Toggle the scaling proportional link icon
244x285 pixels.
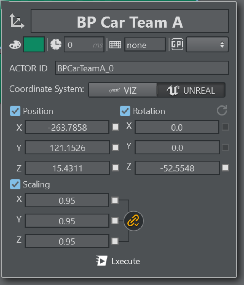pyautogui.click(x=134, y=221)
